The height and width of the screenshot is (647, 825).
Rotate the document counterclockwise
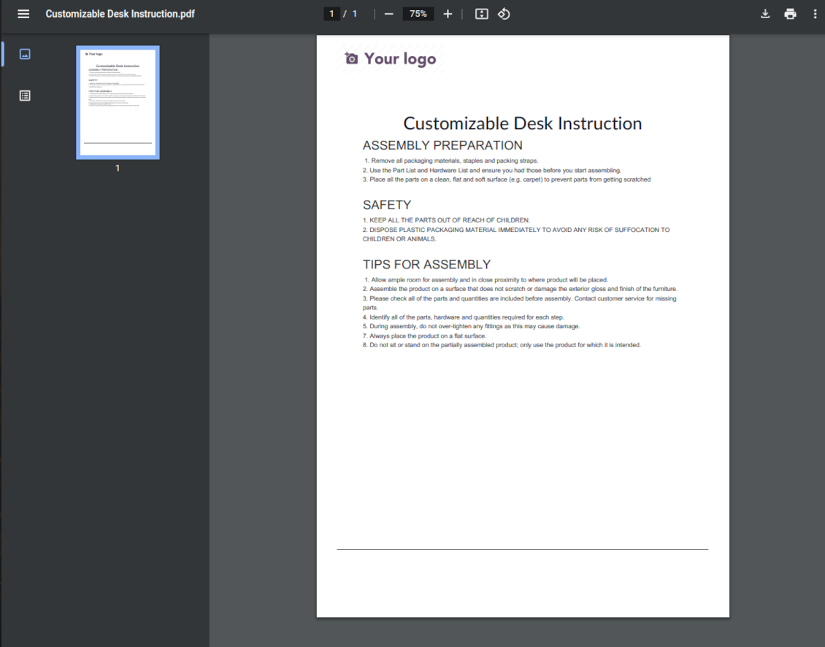coord(504,14)
